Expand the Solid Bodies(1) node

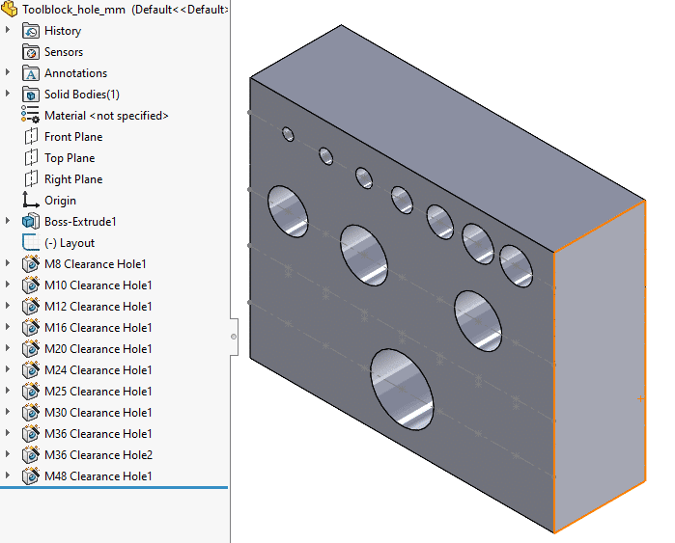(x=8, y=94)
